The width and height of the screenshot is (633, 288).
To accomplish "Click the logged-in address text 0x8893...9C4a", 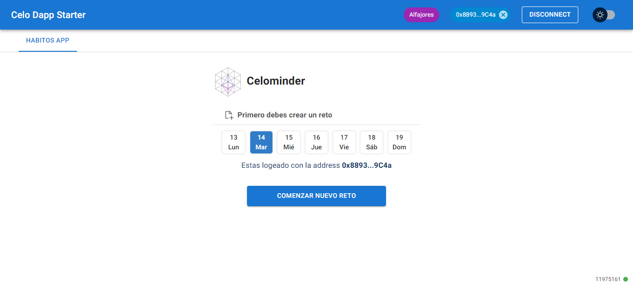I will (366, 165).
